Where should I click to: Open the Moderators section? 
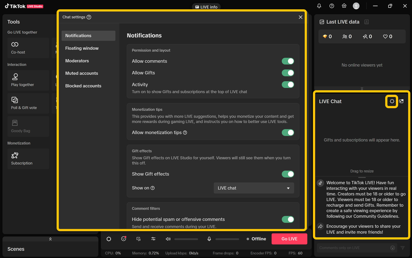[x=77, y=61]
